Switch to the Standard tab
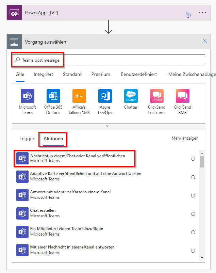Screen dimensions: 216x273 (72, 74)
